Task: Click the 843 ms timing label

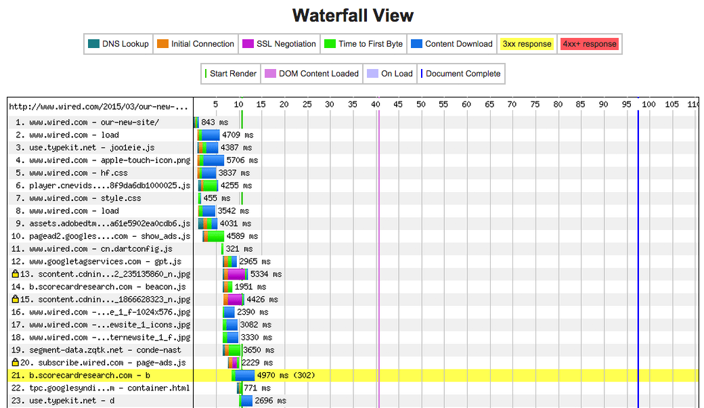Action: 215,122
